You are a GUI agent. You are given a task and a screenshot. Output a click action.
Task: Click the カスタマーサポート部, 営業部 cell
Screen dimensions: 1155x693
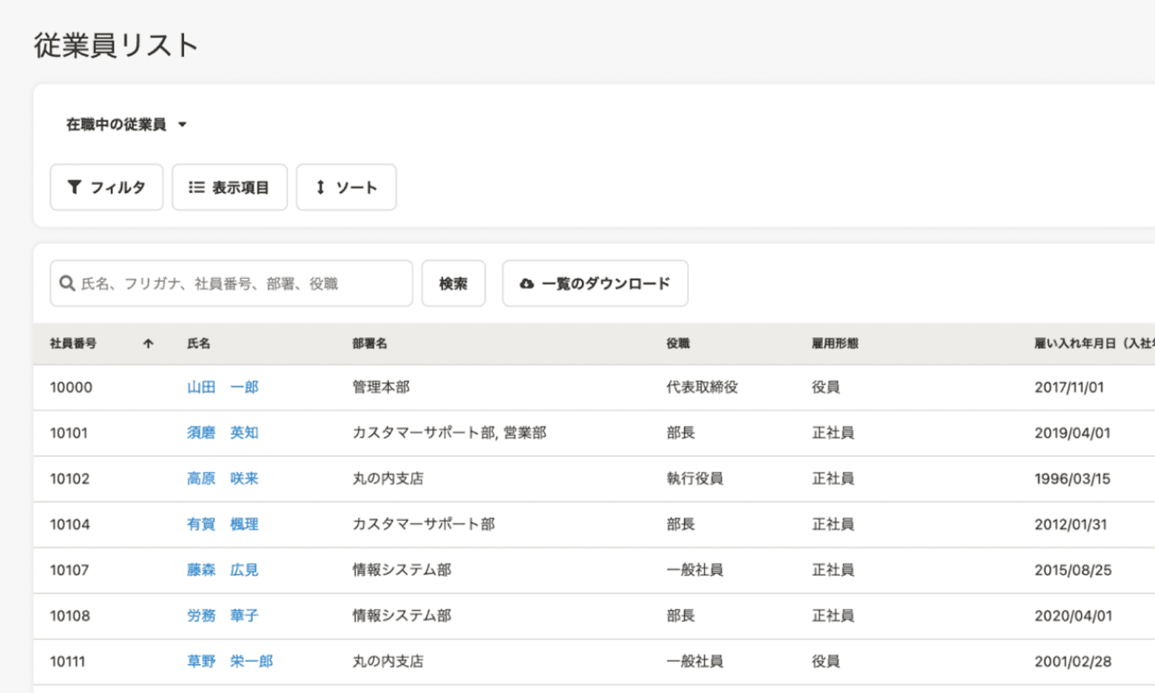(x=450, y=433)
